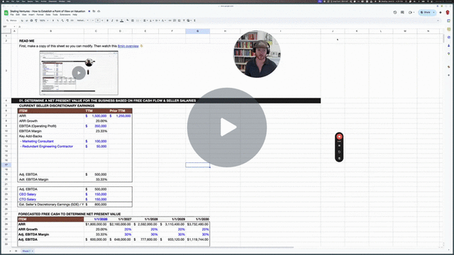454x255 pixels.
Task: Expand the Share button dropdown arrow
Action: pyautogui.click(x=433, y=13)
